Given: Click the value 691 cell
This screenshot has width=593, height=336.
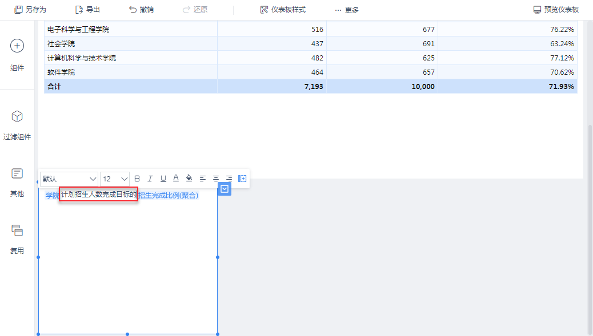Looking at the screenshot, I should [x=382, y=44].
